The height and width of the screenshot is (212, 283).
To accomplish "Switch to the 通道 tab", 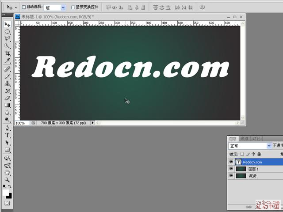I will tap(244, 139).
